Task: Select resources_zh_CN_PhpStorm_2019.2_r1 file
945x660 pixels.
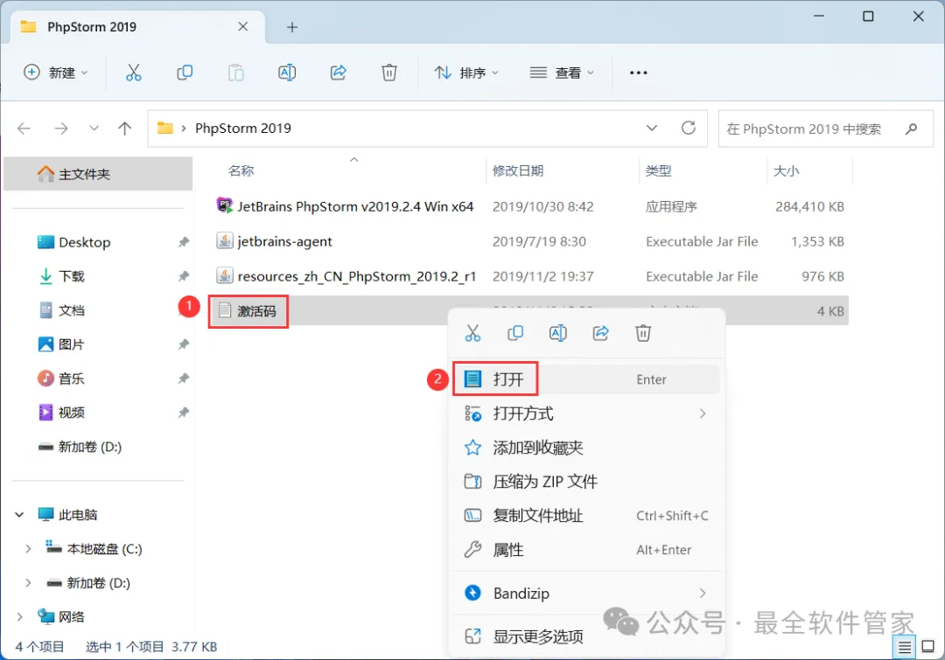Action: (528, 276)
